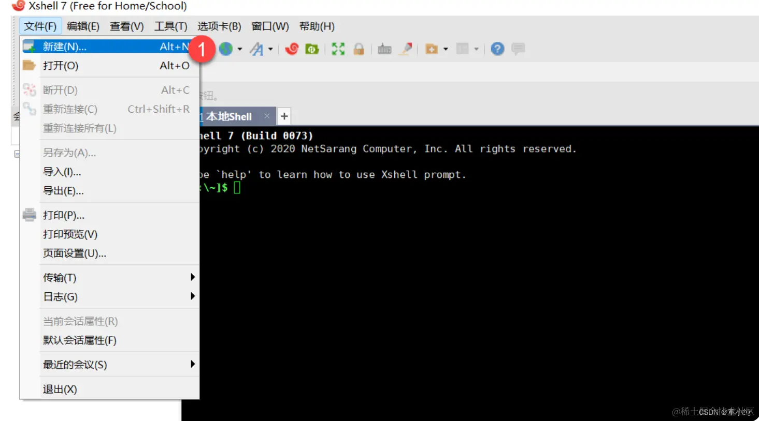Click the new folder plus icon
Viewport: 759px width, 421px height.
(432, 49)
